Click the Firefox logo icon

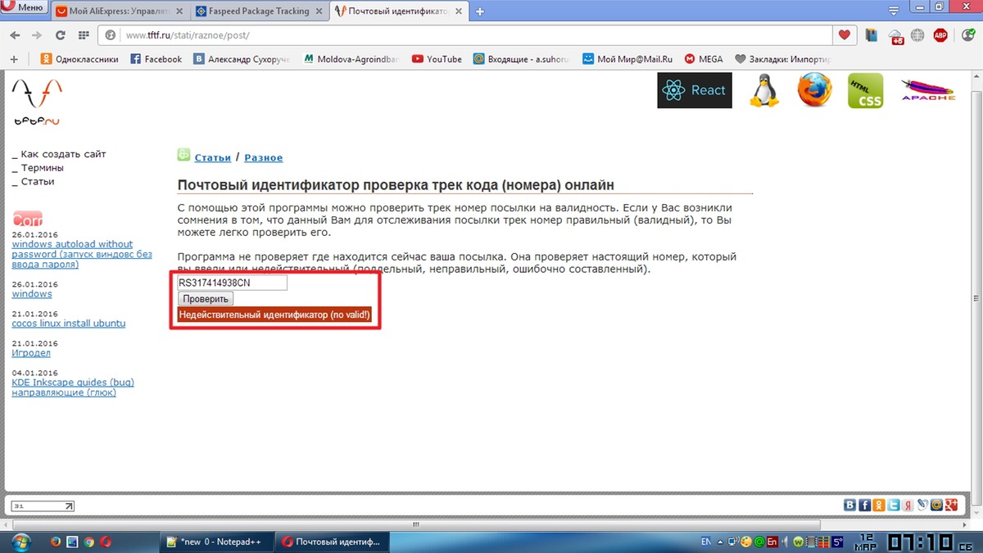click(814, 90)
